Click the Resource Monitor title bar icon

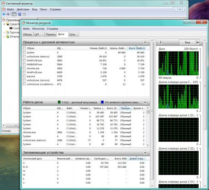click(x=23, y=23)
